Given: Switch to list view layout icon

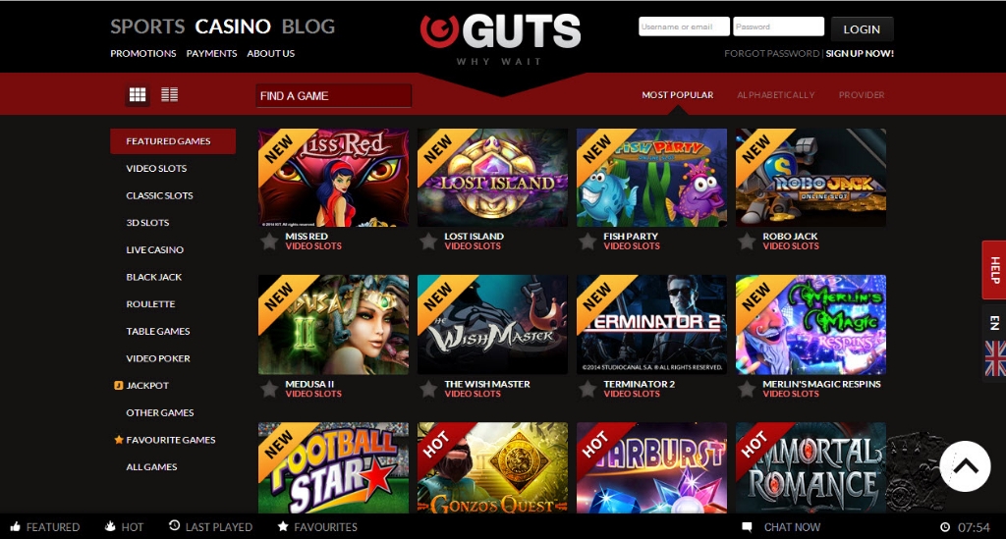Looking at the screenshot, I should coord(169,95).
